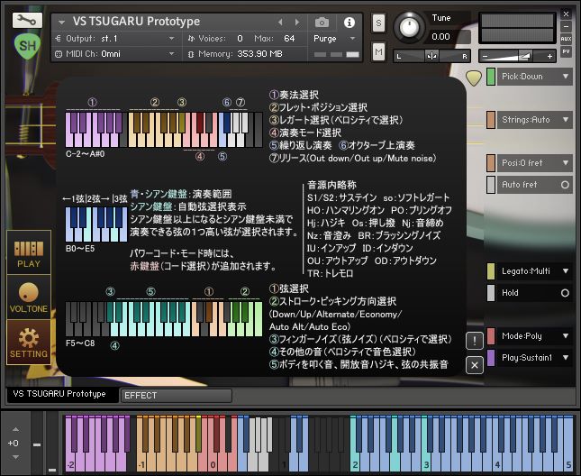Open the VOLTONE page
This screenshot has width=581, height=476.
pos(29,297)
